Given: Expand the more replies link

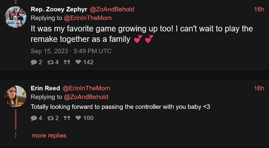Looking at the screenshot, I should click(49, 135).
